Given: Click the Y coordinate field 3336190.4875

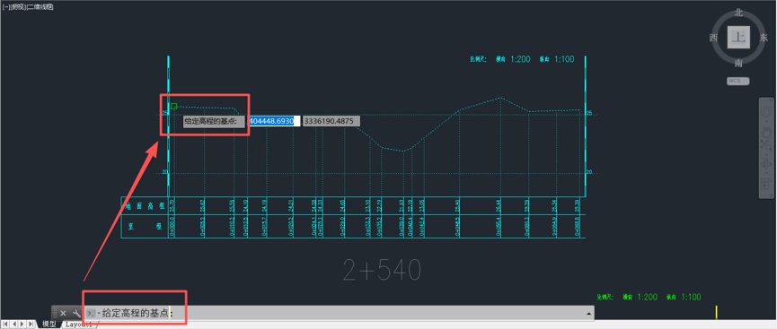Looking at the screenshot, I should click(331, 121).
